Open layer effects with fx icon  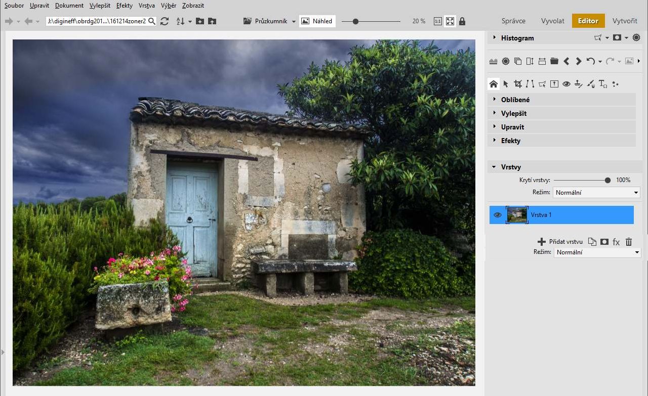click(616, 242)
